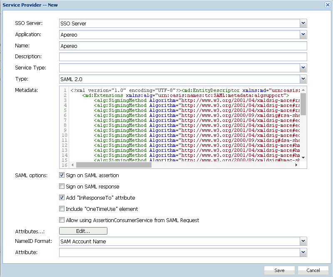Click the metadata scroll down arrow
The width and height of the screenshot is (333, 277).
pyautogui.click(x=303, y=158)
